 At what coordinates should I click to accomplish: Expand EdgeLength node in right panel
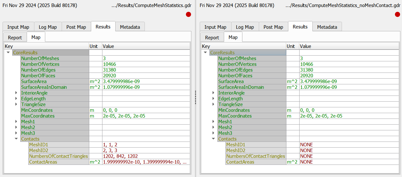click(213, 99)
